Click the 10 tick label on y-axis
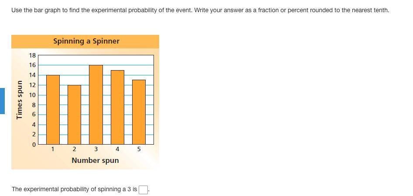The width and height of the screenshot is (413, 196). click(x=32, y=95)
